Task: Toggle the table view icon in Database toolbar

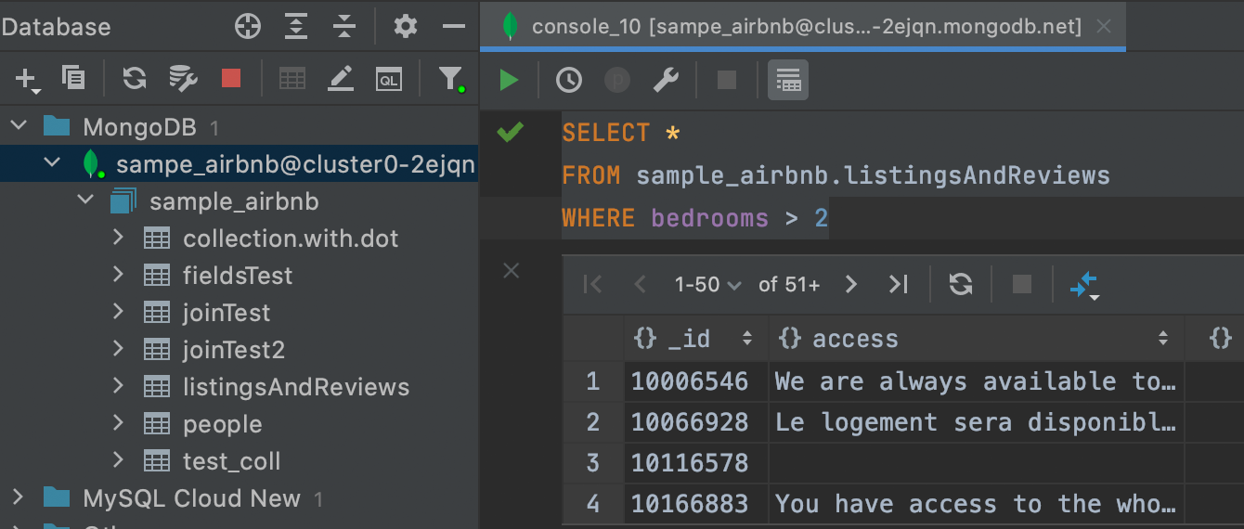Action: 292,79
